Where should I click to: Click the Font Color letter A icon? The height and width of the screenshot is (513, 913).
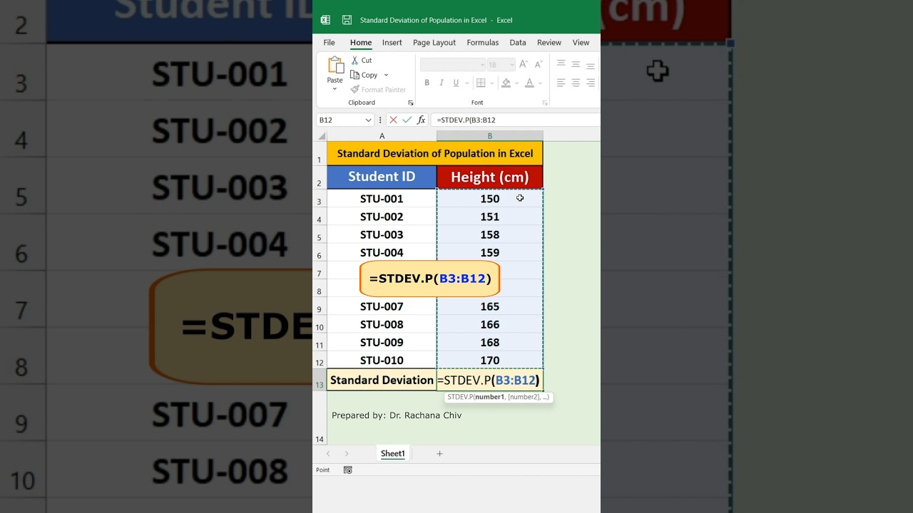point(529,83)
